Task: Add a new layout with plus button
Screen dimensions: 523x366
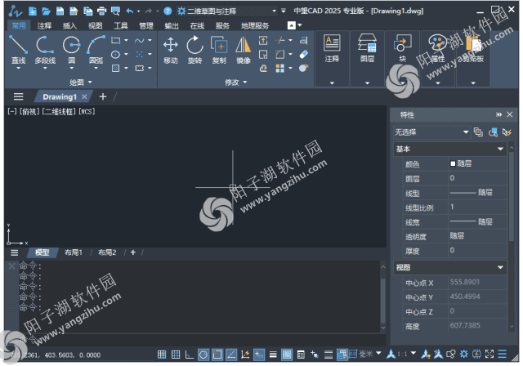Action: coord(133,252)
